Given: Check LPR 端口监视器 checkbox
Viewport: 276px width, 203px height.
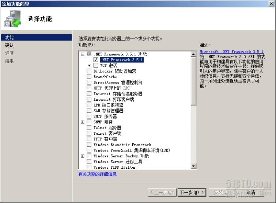Looking at the screenshot, I should (89, 105).
